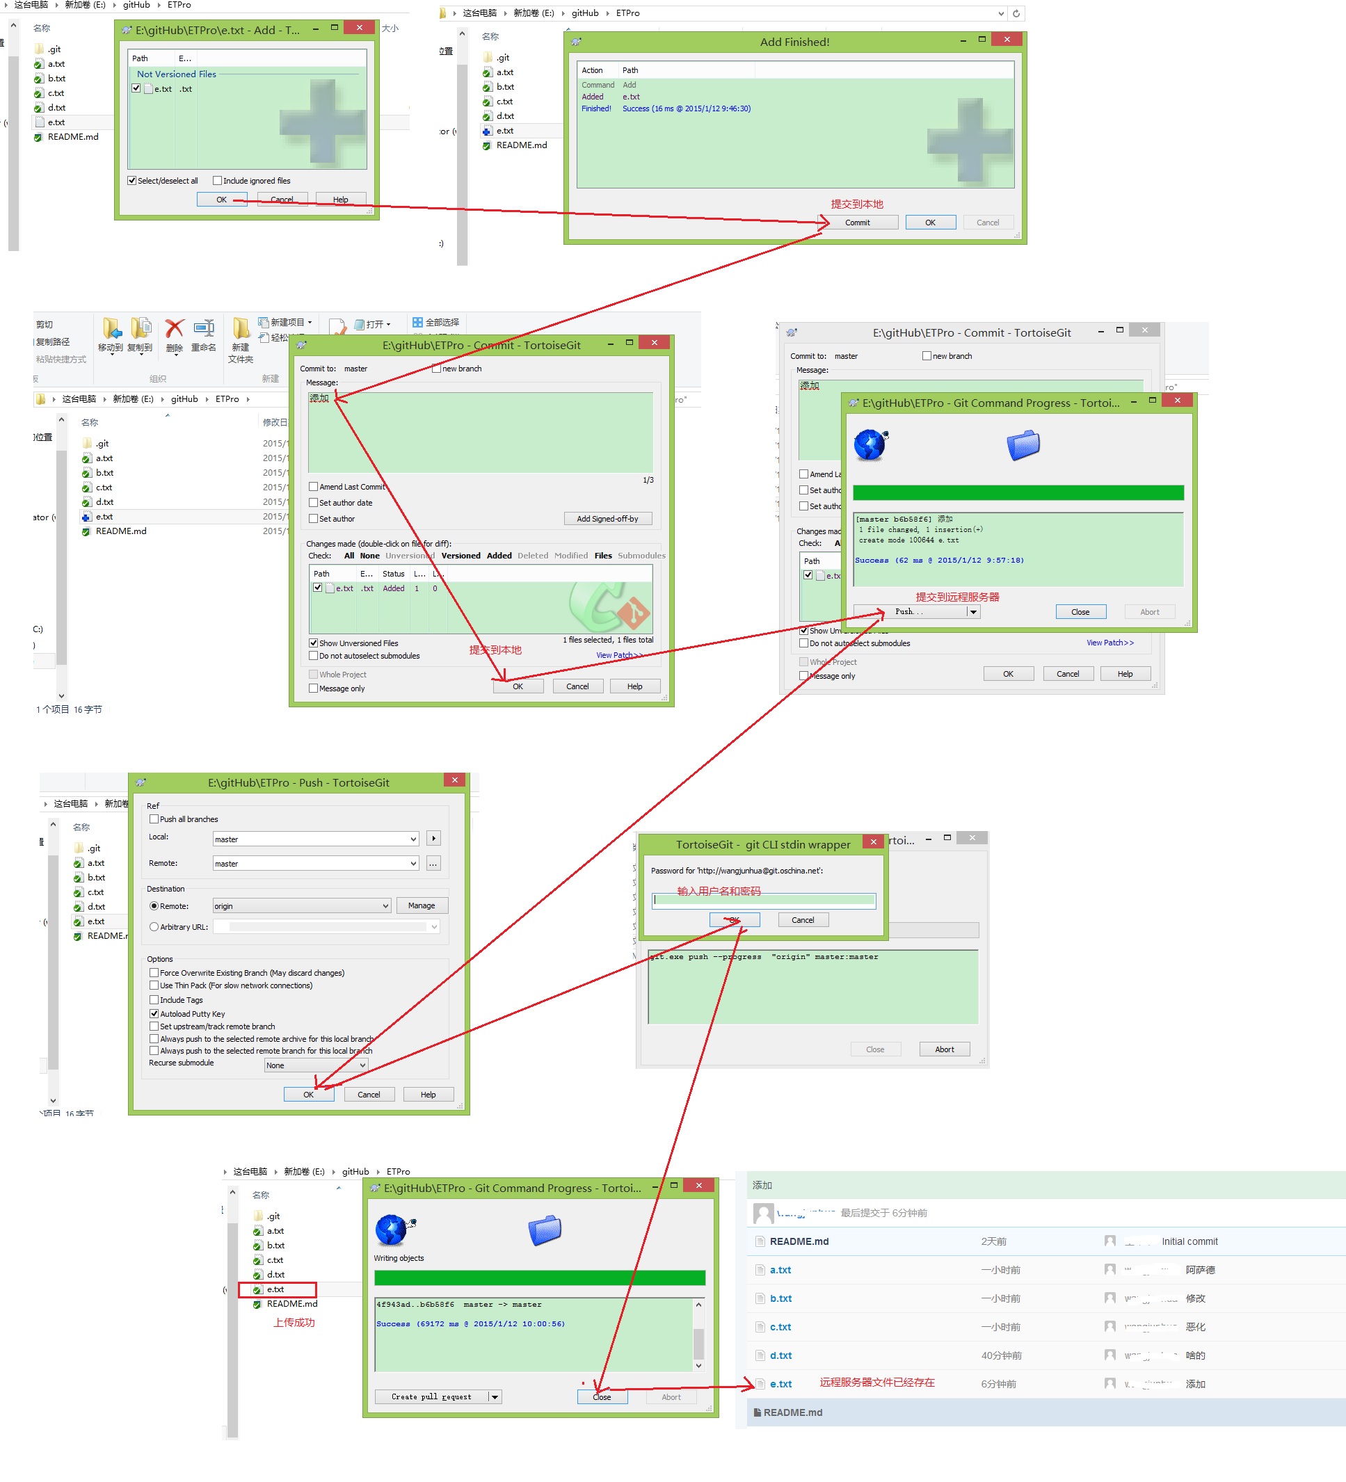The width and height of the screenshot is (1346, 1482).
Task: Click the e.txt blue-plus icon beside Add Finished
Action: click(487, 131)
